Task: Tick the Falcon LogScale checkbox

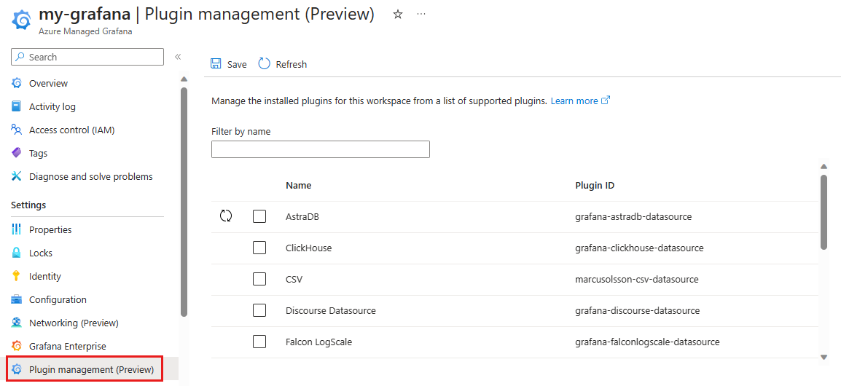Action: [x=259, y=342]
